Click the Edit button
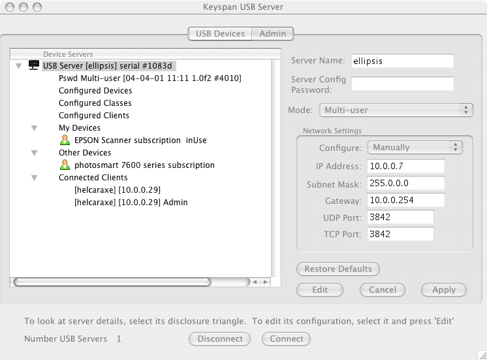 [x=320, y=289]
